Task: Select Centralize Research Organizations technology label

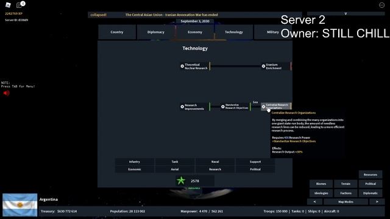Action: pos(277,106)
